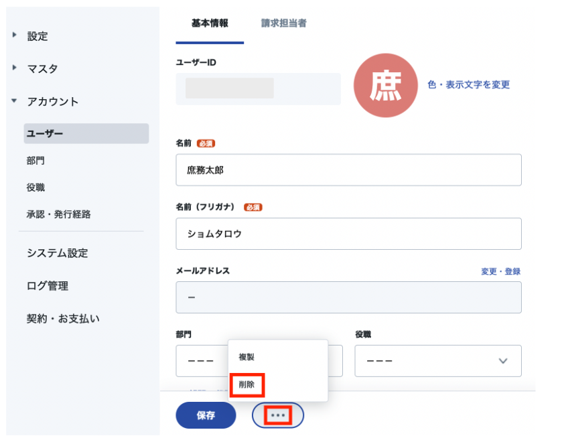Click 色・表示文字を変更 link
The image size is (562, 438).
468,84
